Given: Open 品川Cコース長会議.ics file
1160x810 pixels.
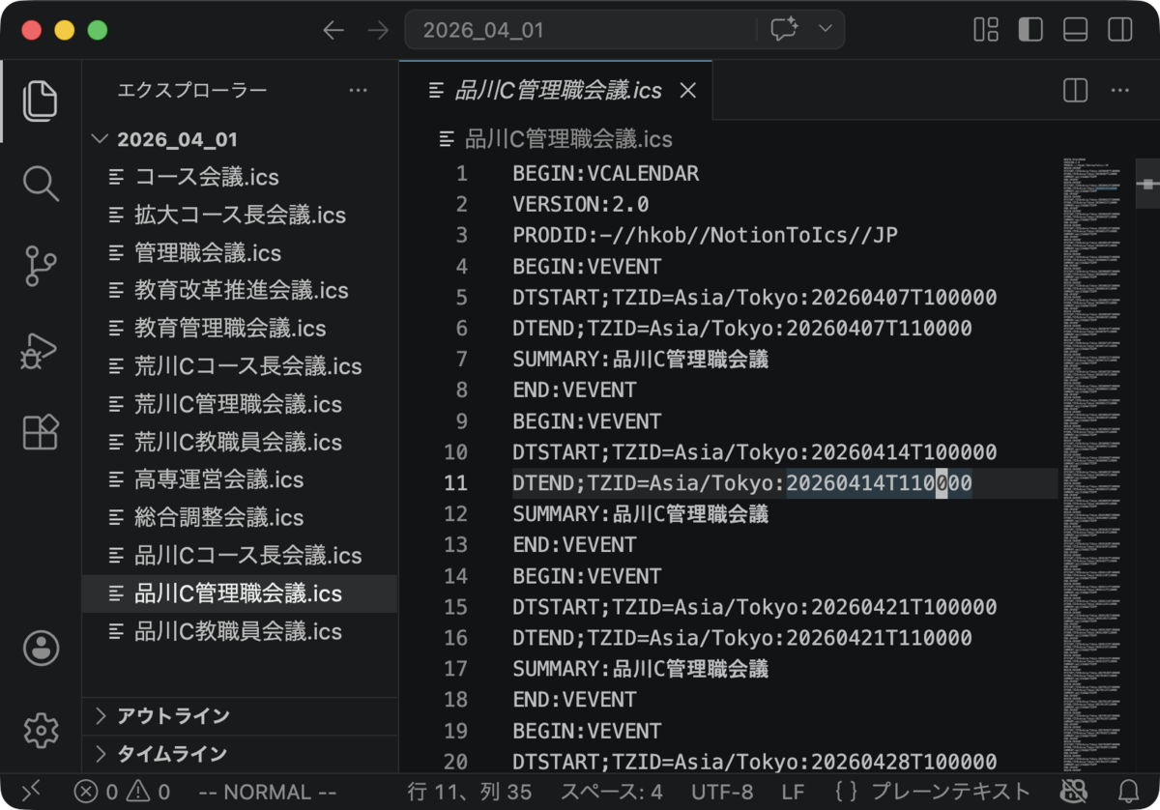Looking at the screenshot, I should (x=240, y=556).
